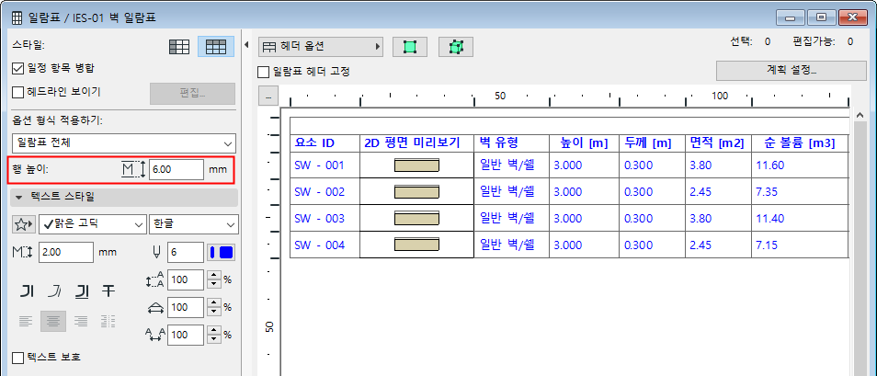Click the 두께 [m] column header
877x376 pixels.
click(x=652, y=142)
